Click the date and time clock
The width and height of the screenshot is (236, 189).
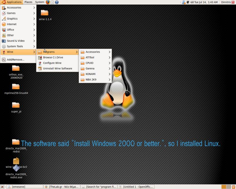(206, 2)
